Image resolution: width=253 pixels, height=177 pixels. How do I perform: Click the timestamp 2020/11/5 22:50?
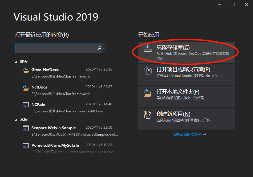point(99,128)
